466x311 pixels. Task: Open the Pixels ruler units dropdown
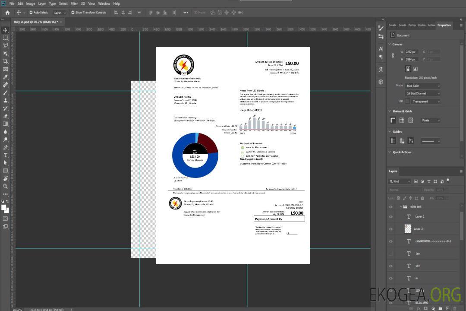[430, 121]
